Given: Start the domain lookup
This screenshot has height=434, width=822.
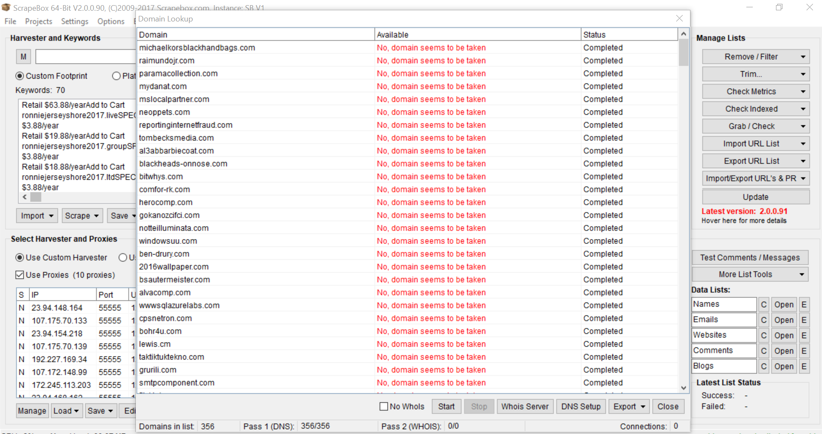Looking at the screenshot, I should click(446, 407).
